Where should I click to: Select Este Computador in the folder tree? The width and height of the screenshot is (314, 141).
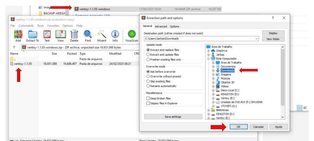click(226, 58)
